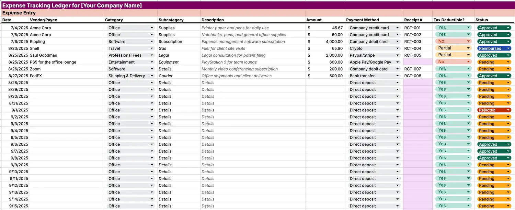
Task: Select the PS5 for the office lounge cell
Action: (67, 62)
